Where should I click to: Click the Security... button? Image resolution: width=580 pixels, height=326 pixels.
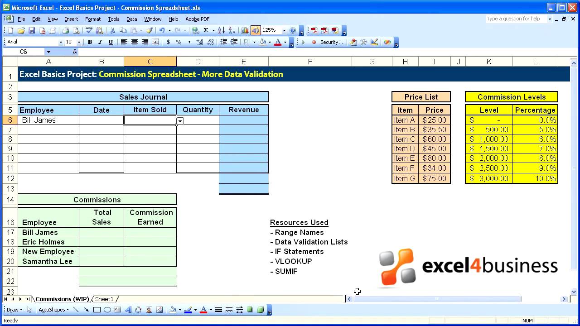(332, 42)
